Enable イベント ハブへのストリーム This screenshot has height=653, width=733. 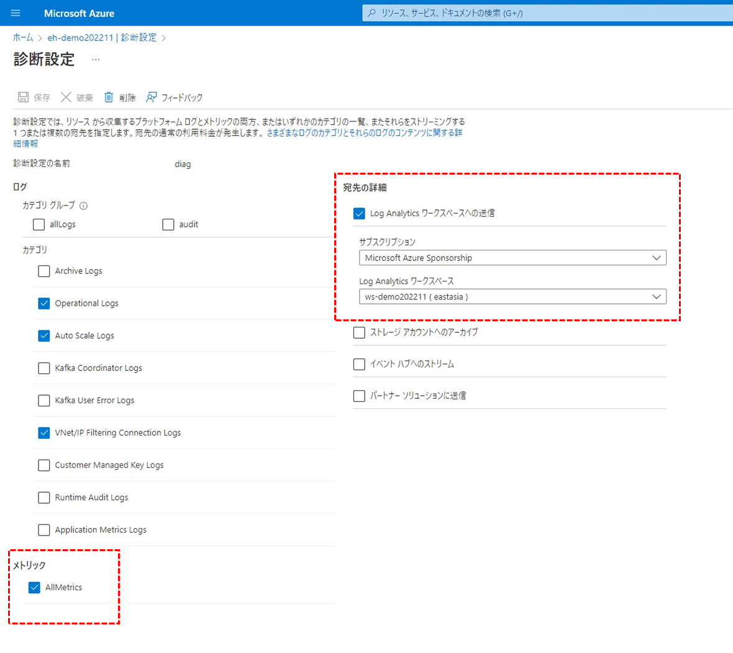[x=359, y=364]
